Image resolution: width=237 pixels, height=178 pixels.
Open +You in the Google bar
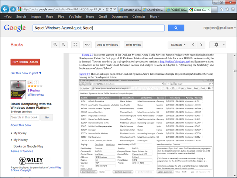tap(8, 17)
